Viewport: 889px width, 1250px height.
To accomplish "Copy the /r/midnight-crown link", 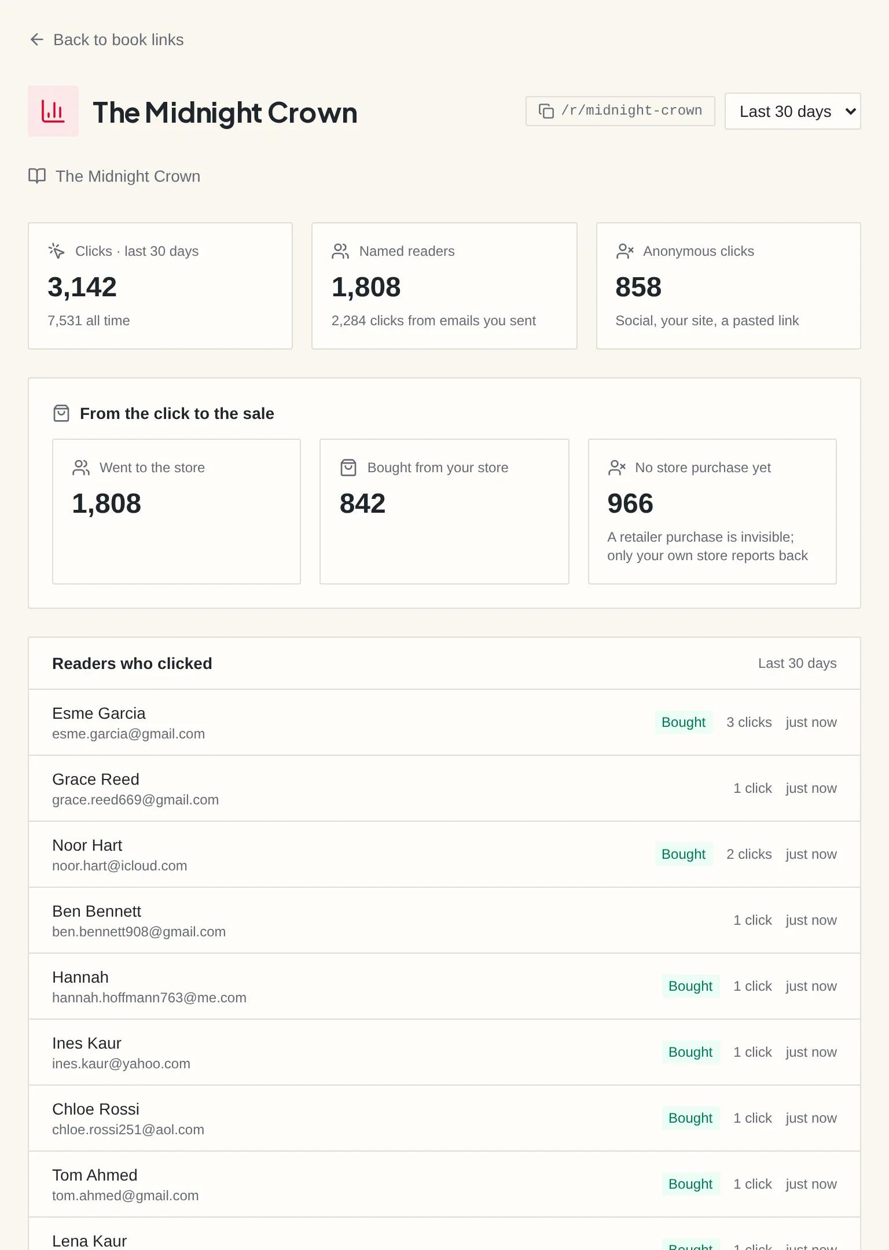I will click(620, 111).
